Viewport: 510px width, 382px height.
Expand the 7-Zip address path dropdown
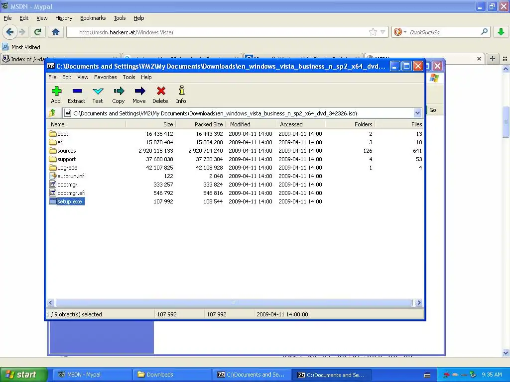417,113
